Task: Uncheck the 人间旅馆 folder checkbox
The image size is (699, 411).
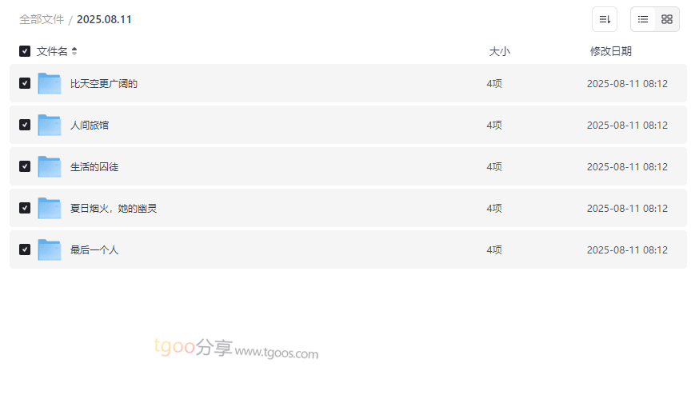Action: point(25,125)
